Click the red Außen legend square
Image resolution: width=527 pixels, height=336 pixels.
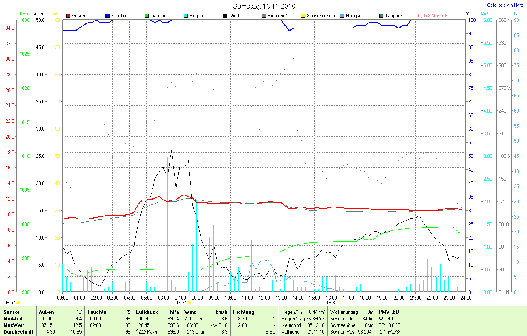[x=68, y=16]
